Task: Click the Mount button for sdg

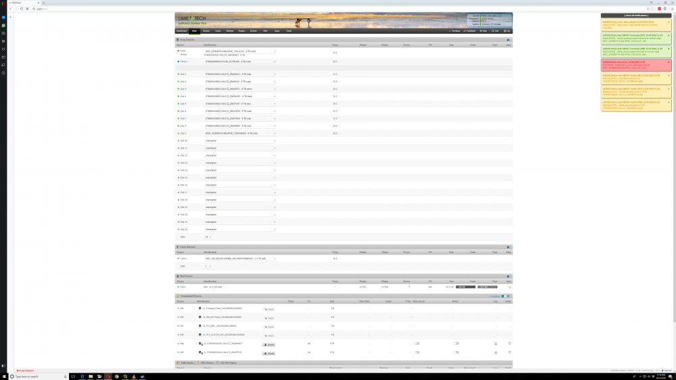Action: coord(268,345)
